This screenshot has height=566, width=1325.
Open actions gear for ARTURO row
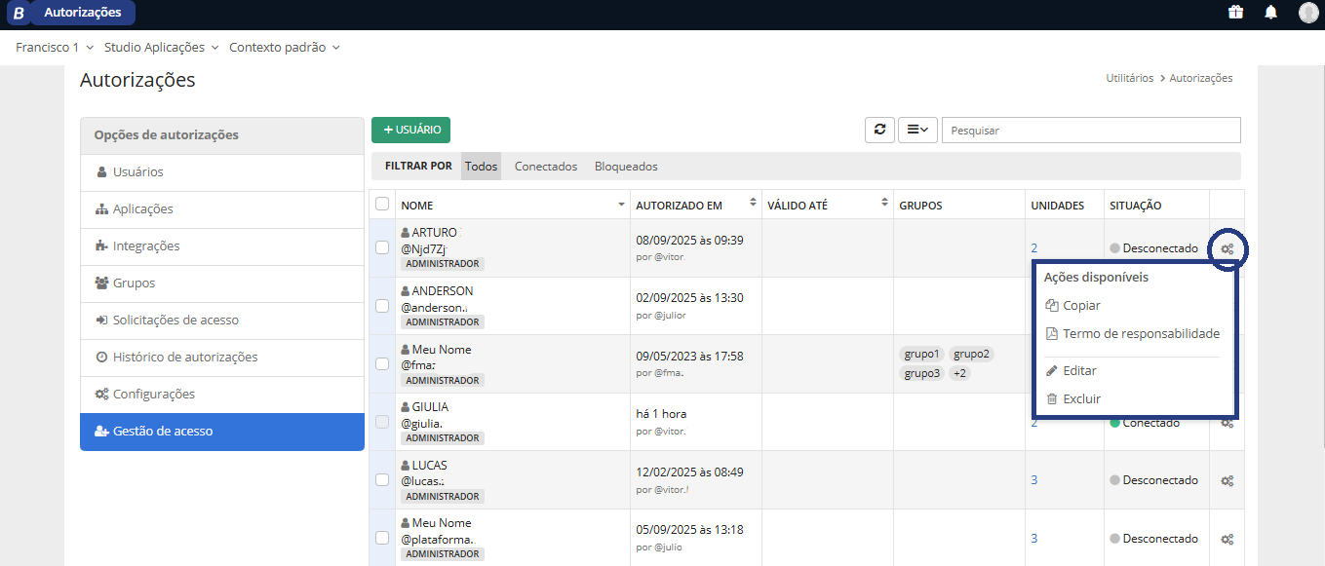pyautogui.click(x=1228, y=248)
